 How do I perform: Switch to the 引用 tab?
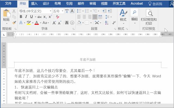69,4
